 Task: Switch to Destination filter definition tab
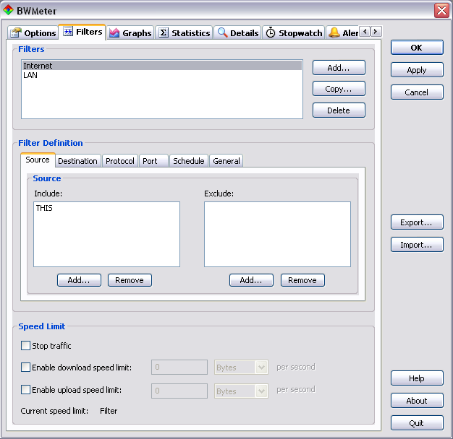77,161
